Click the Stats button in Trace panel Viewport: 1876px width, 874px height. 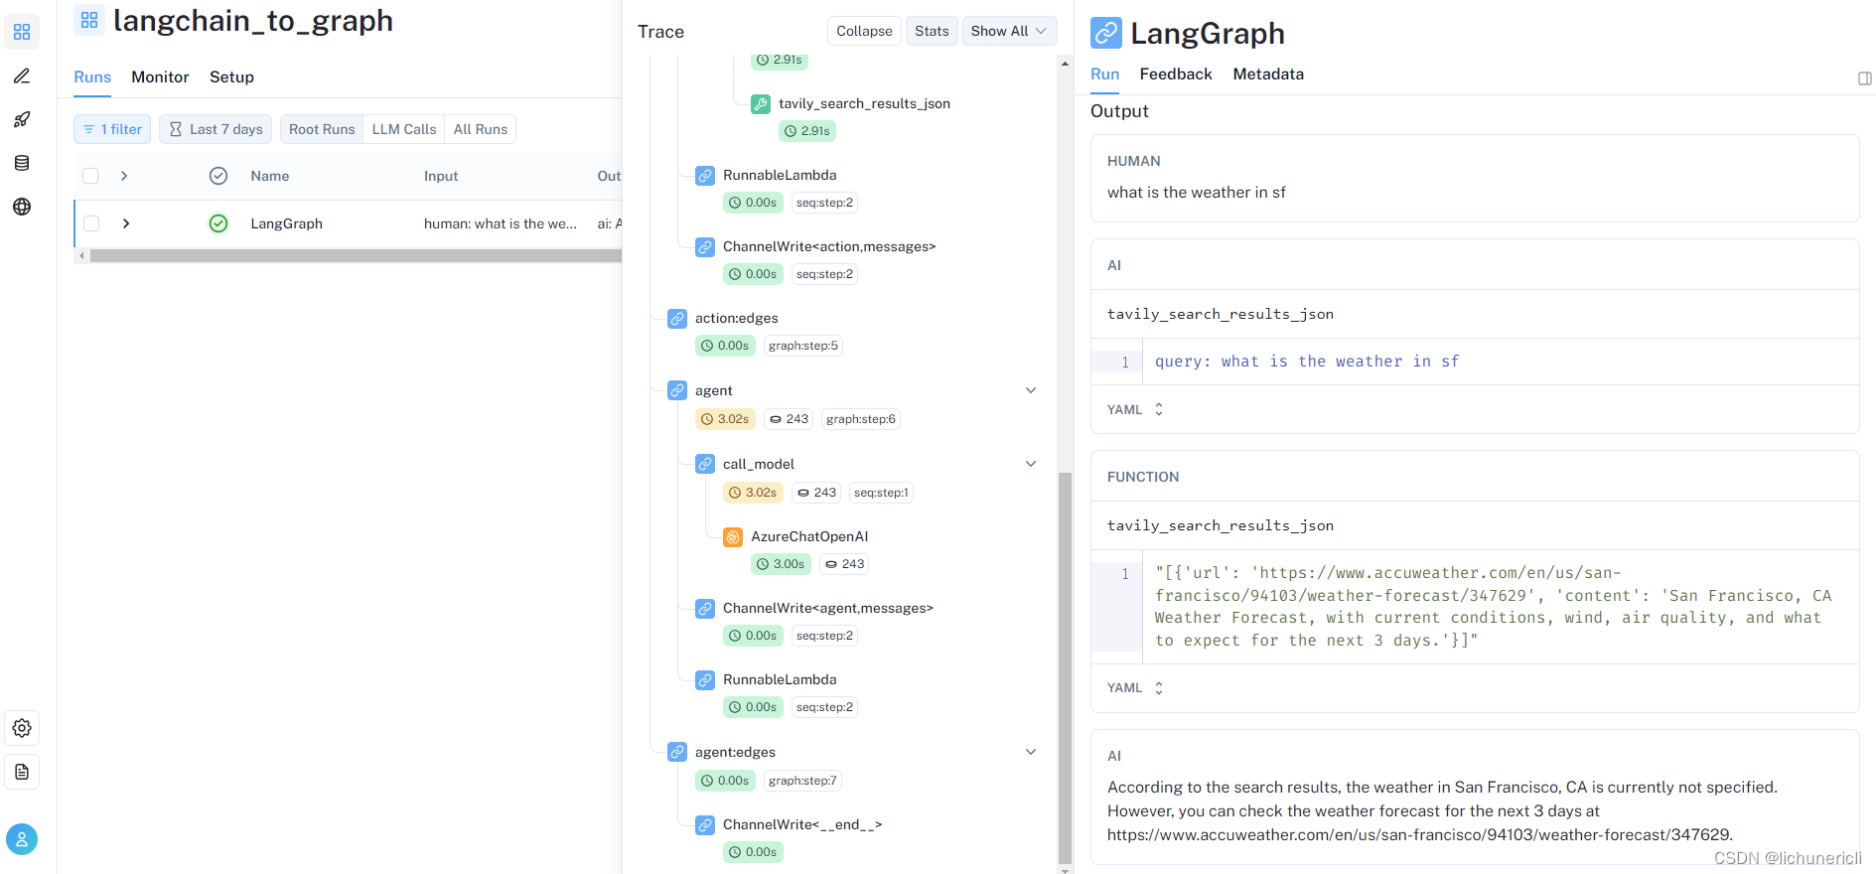(x=932, y=31)
